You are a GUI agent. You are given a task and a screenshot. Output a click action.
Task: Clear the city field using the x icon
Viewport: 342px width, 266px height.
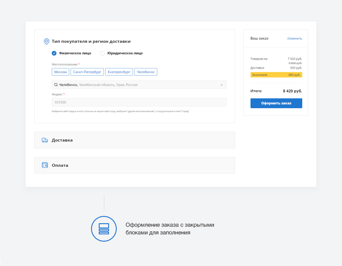click(222, 85)
